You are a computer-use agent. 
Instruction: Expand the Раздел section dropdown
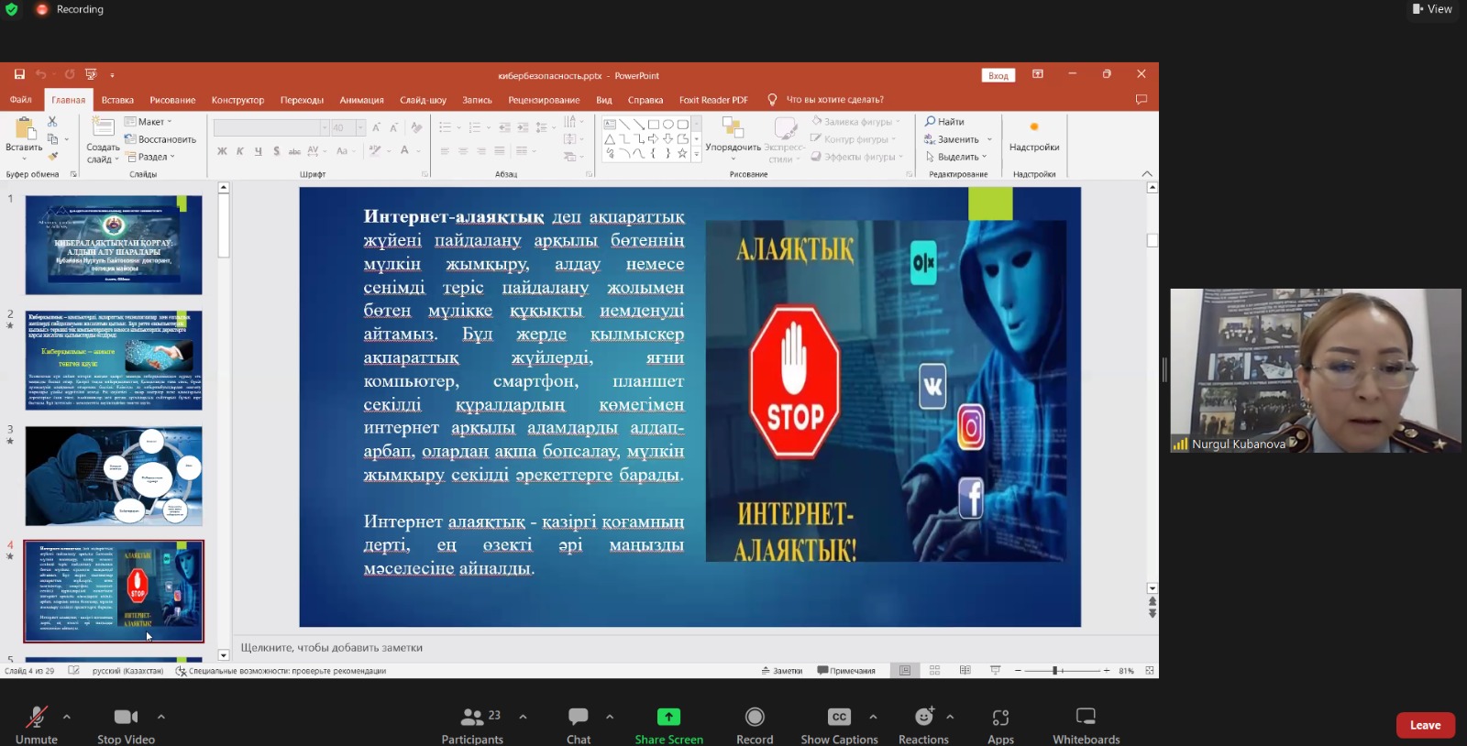point(151,157)
